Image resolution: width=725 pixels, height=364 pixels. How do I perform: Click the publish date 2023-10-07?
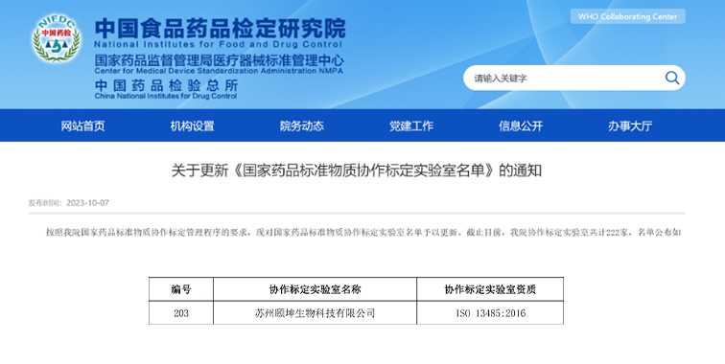point(88,203)
